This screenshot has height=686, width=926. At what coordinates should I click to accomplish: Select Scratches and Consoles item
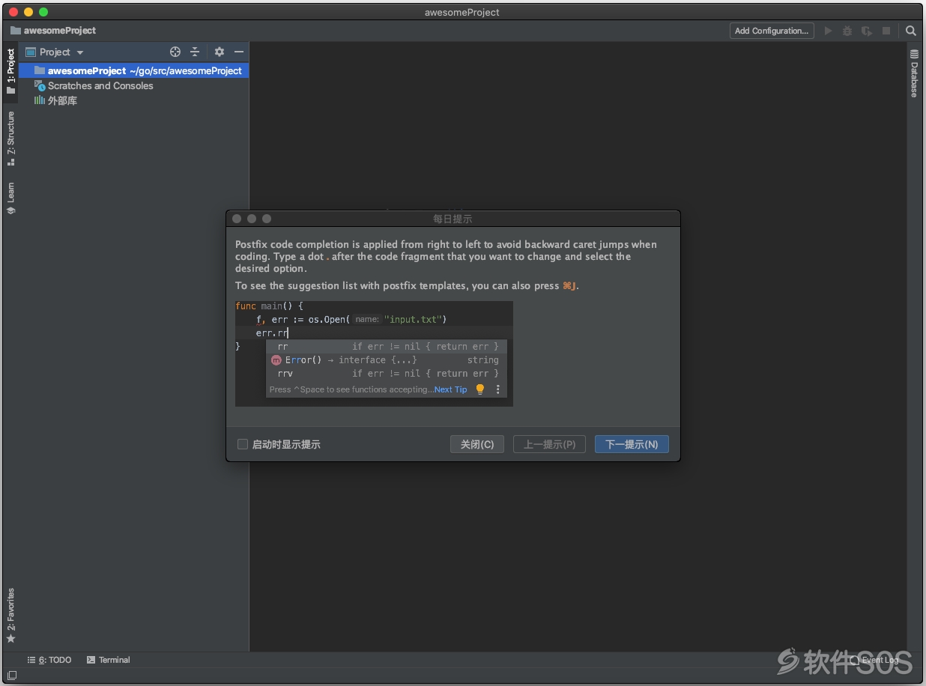pos(100,85)
